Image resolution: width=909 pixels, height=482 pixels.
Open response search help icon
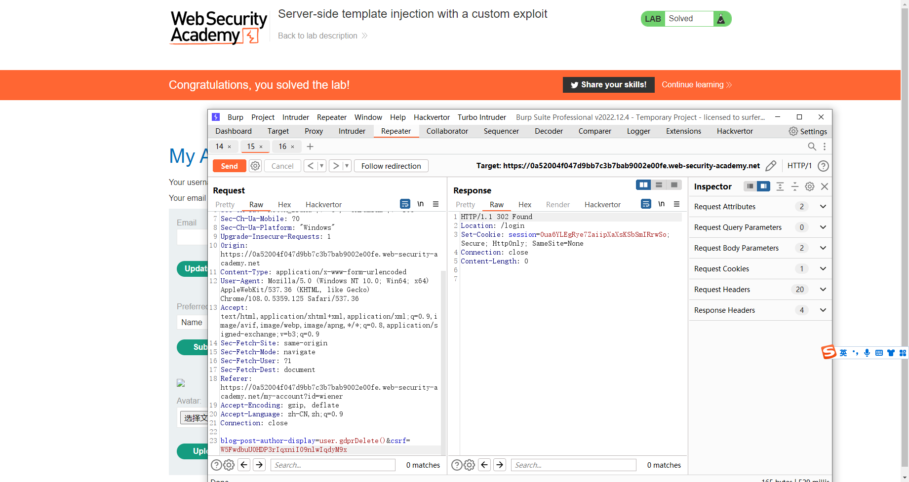[457, 465]
